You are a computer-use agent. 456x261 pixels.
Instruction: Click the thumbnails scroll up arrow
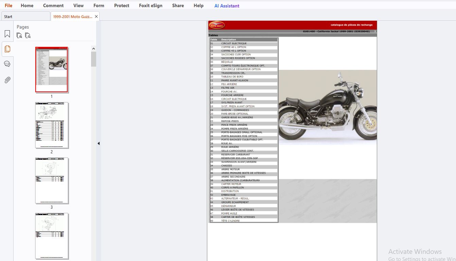94,49
